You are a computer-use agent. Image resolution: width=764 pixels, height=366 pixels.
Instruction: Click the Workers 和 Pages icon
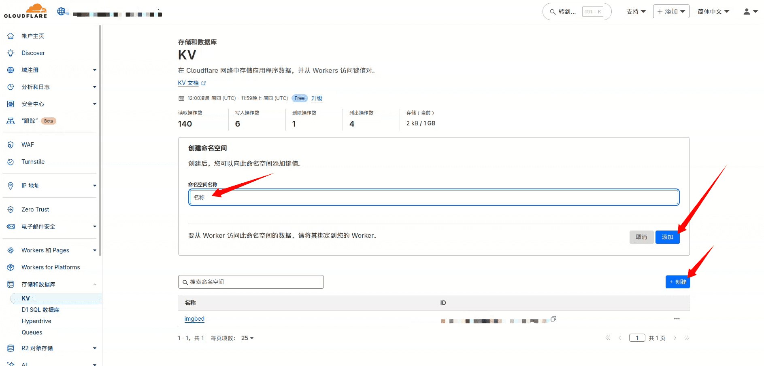point(11,250)
